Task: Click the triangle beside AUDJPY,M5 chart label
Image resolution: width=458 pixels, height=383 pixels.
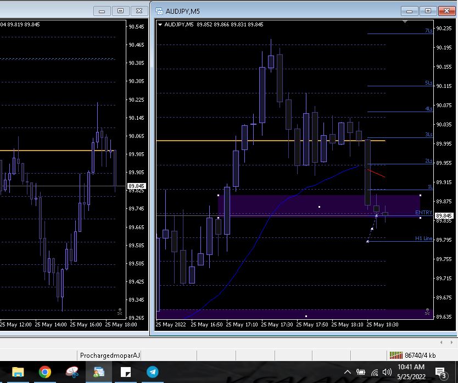Action: click(x=160, y=24)
